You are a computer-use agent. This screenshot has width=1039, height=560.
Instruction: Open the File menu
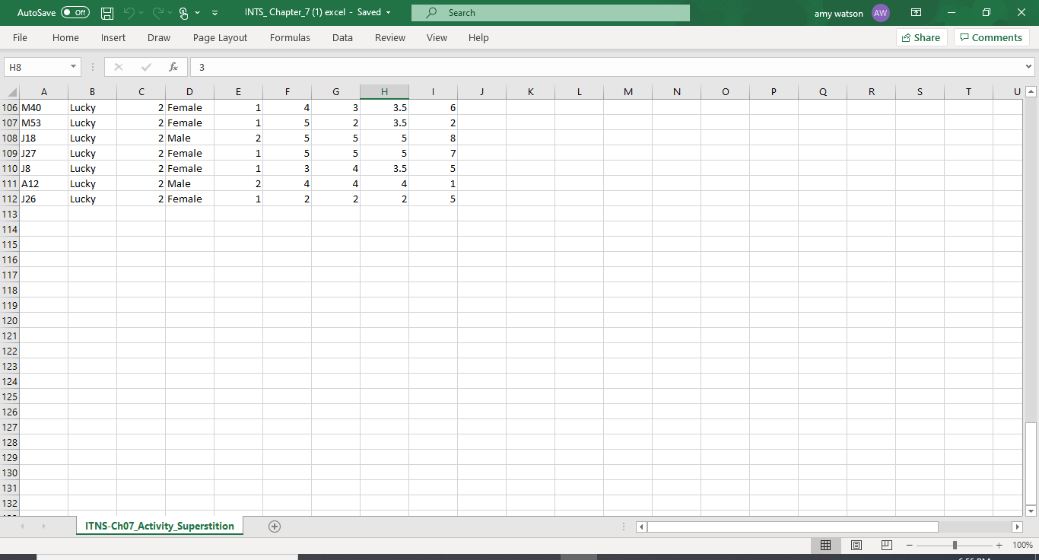(x=20, y=37)
